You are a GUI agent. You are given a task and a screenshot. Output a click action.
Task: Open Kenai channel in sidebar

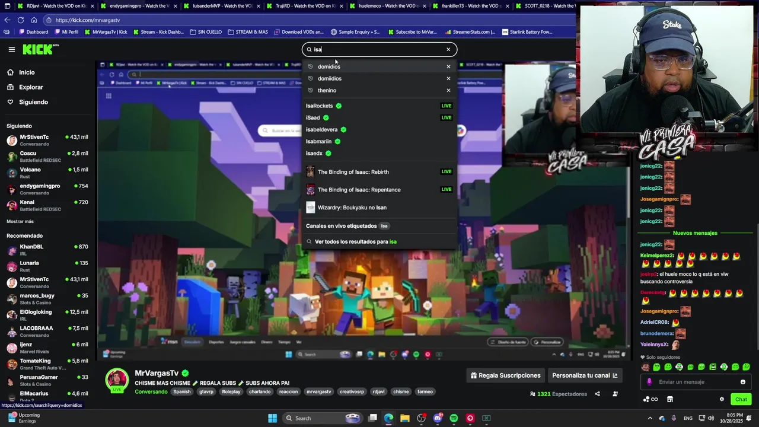[47, 205]
